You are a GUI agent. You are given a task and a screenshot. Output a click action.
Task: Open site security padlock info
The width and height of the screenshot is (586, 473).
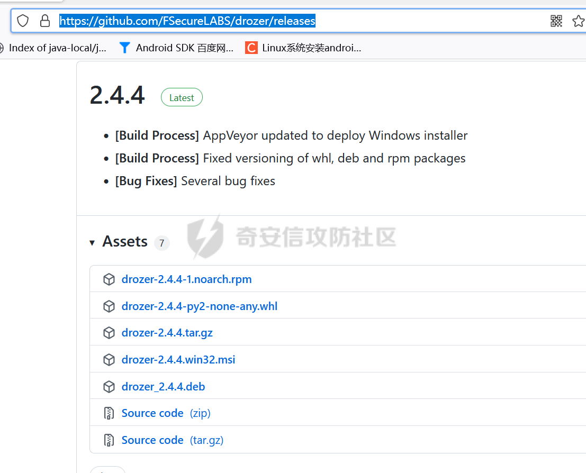pyautogui.click(x=45, y=21)
